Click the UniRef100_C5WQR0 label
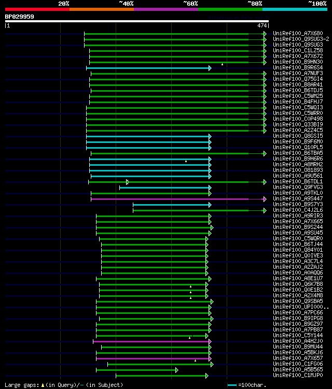Screen dimensions: 332x389 point(298,239)
